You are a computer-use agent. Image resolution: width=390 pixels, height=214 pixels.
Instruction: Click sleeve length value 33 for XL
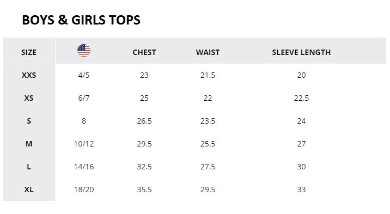click(x=301, y=189)
